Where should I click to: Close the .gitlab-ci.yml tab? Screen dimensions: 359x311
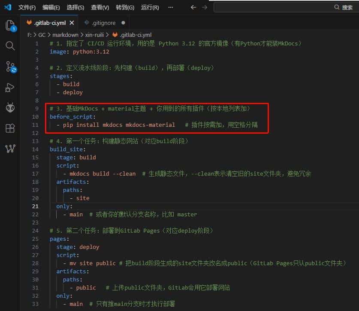tap(72, 23)
